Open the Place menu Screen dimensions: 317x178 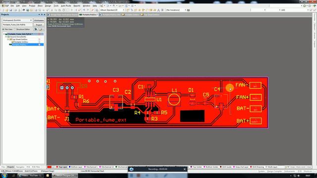40,6
